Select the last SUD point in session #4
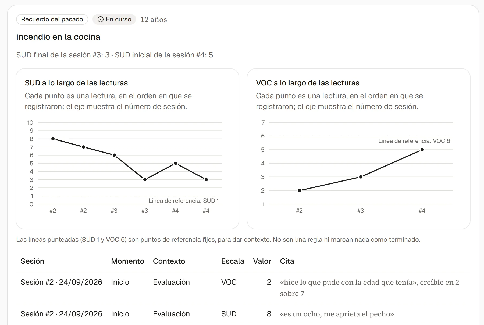Image resolution: width=484 pixels, height=325 pixels. pyautogui.click(x=206, y=180)
